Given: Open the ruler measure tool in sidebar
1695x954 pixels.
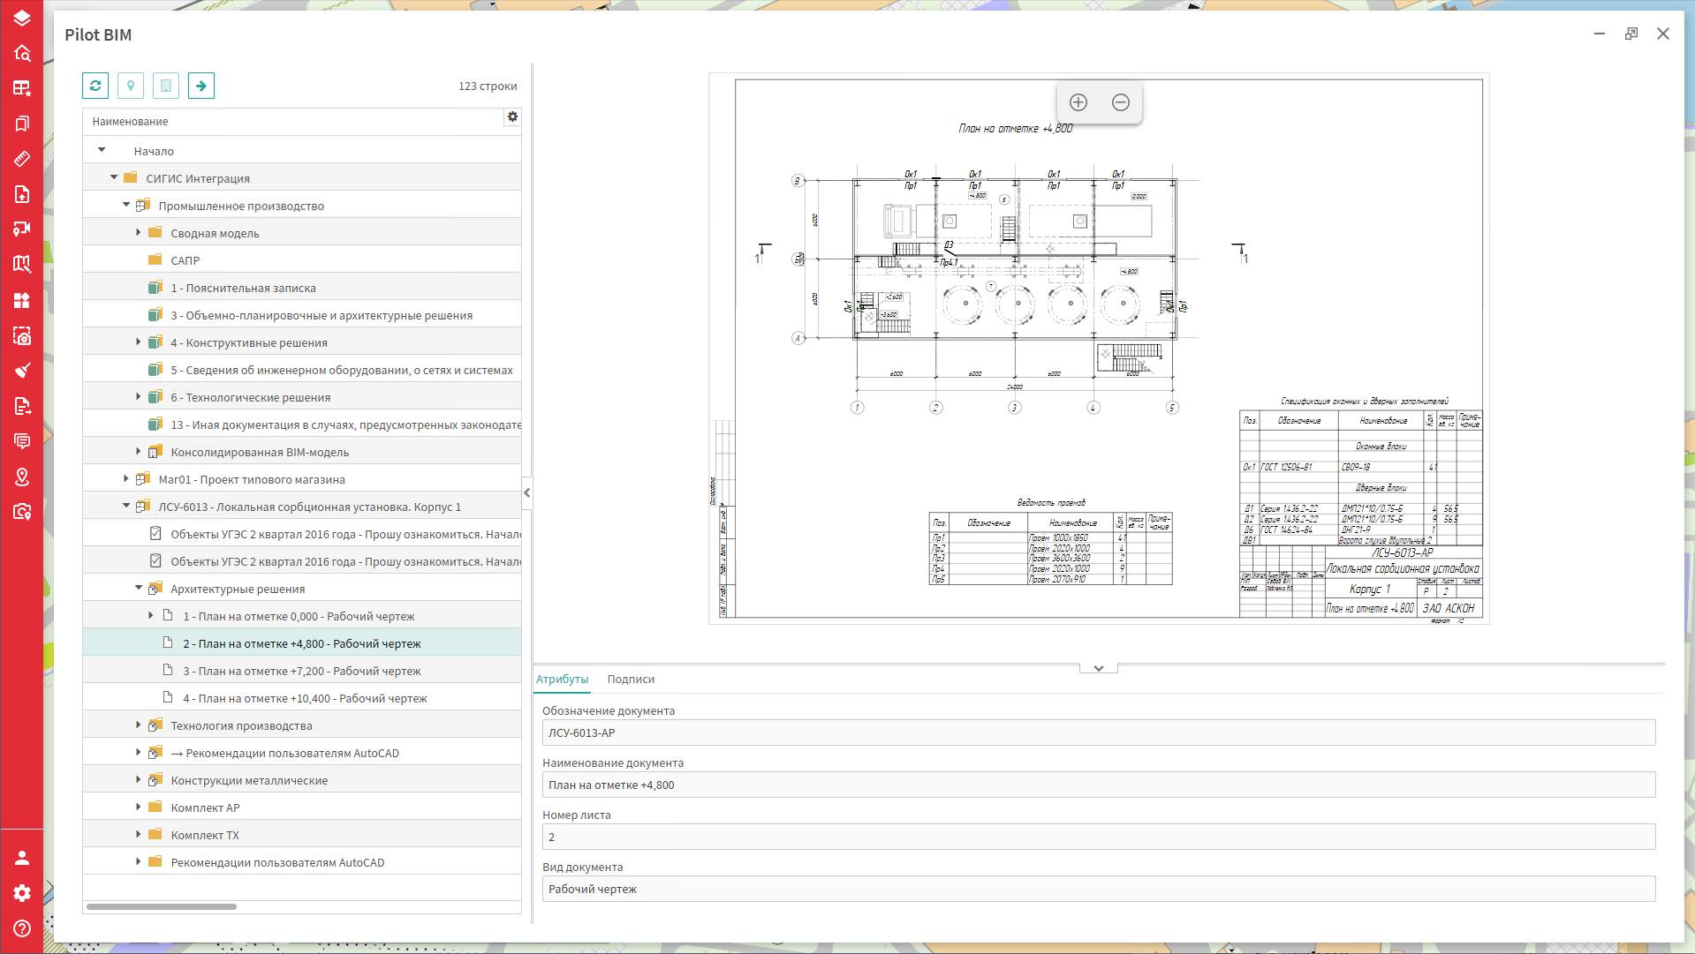Looking at the screenshot, I should click(x=22, y=159).
